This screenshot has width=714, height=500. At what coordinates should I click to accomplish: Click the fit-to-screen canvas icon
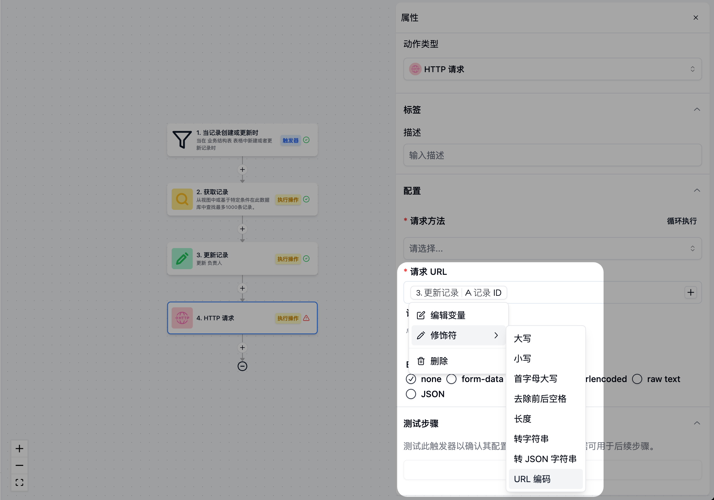click(x=19, y=482)
